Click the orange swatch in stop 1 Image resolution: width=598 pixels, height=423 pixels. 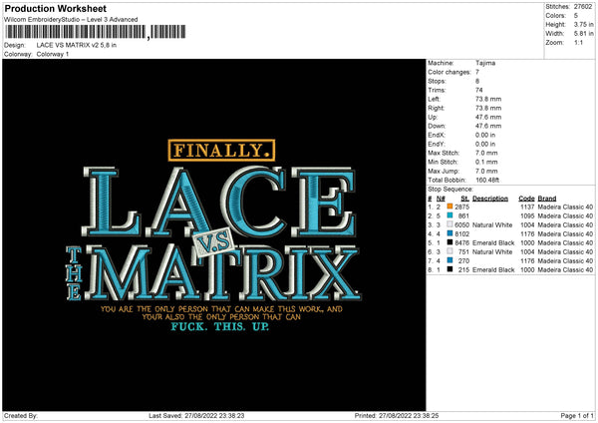click(449, 207)
